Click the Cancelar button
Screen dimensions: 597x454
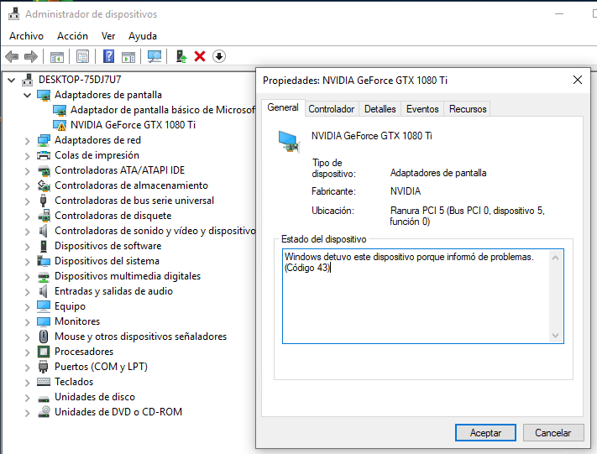552,433
